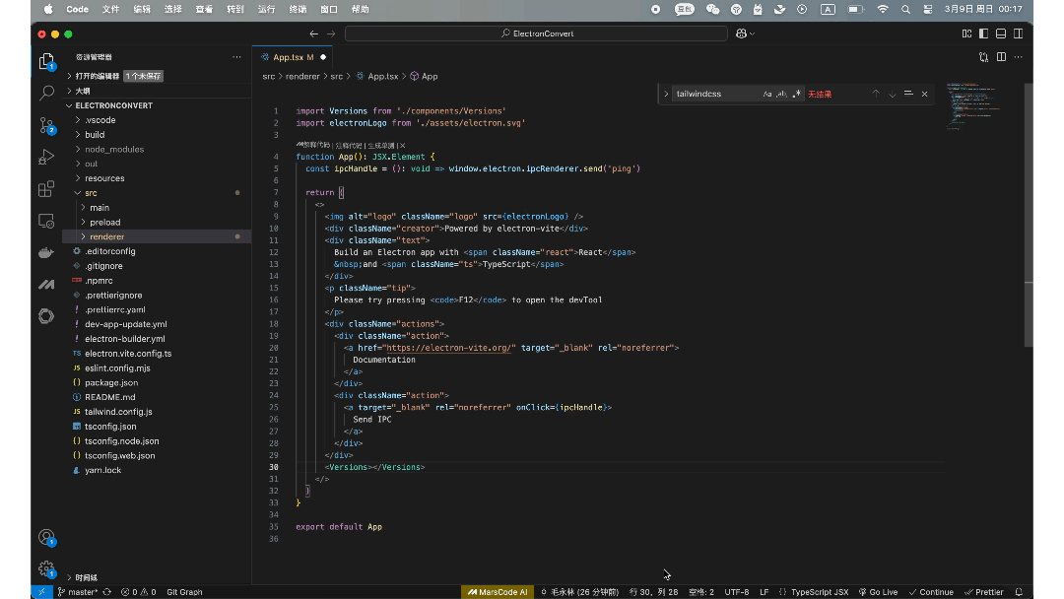Open the MarsCode AI sidebar icon
Image resolution: width=1064 pixels, height=599 pixels.
(x=46, y=285)
